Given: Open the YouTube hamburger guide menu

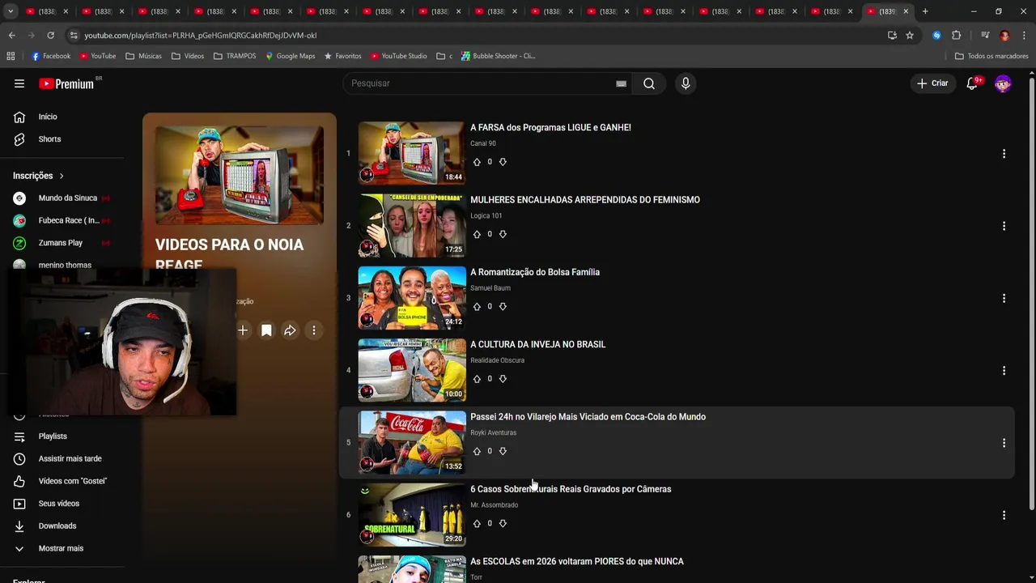Looking at the screenshot, I should click(x=19, y=83).
